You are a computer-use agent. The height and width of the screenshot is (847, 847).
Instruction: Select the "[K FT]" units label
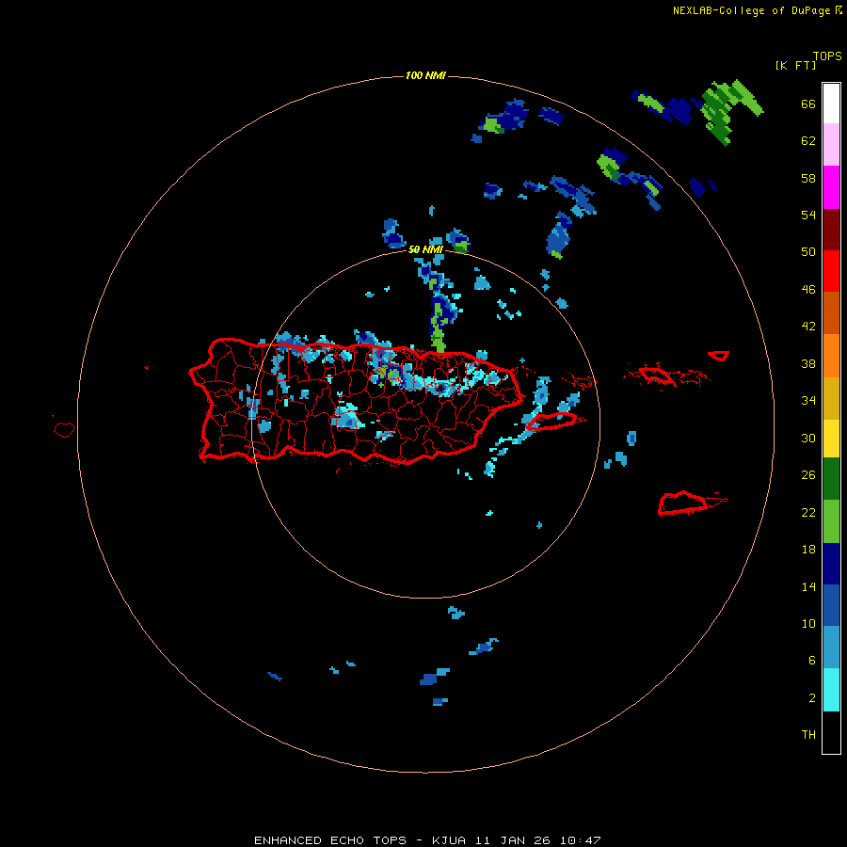point(795,65)
